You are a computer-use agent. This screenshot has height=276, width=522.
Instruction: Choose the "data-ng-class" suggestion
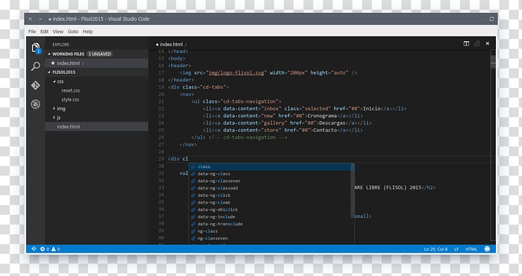coord(269,174)
